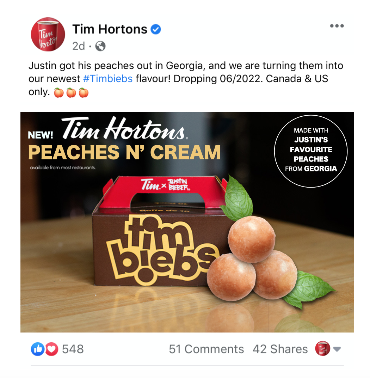Click the small Tim Hortons avatar near Shares
This screenshot has width=370, height=378.
[322, 349]
